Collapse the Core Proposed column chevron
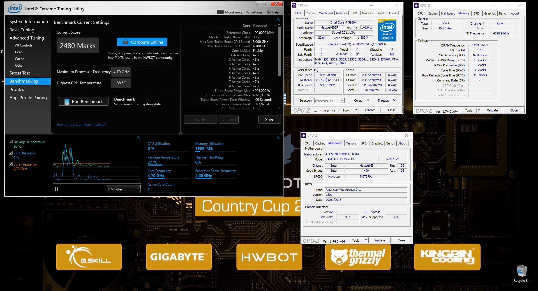 [274, 25]
